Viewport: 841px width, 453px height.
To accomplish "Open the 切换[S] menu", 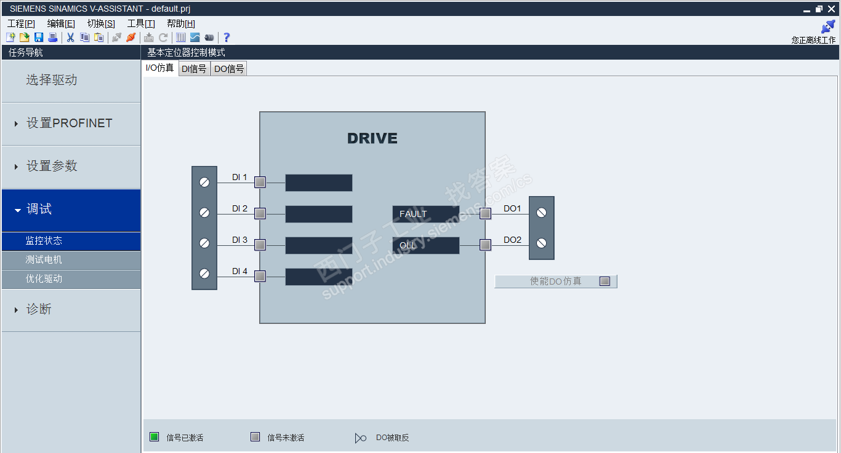I will click(x=101, y=23).
